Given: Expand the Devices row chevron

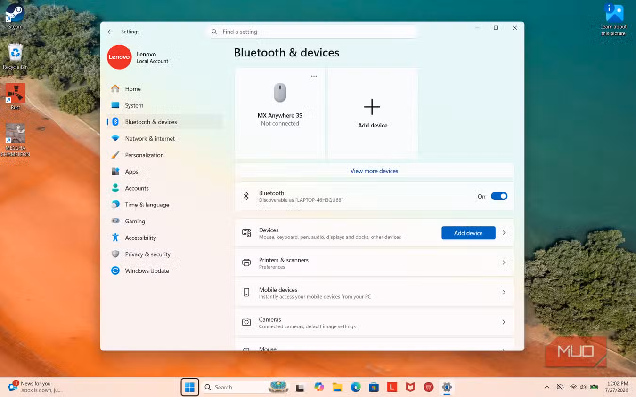Looking at the screenshot, I should click(504, 233).
